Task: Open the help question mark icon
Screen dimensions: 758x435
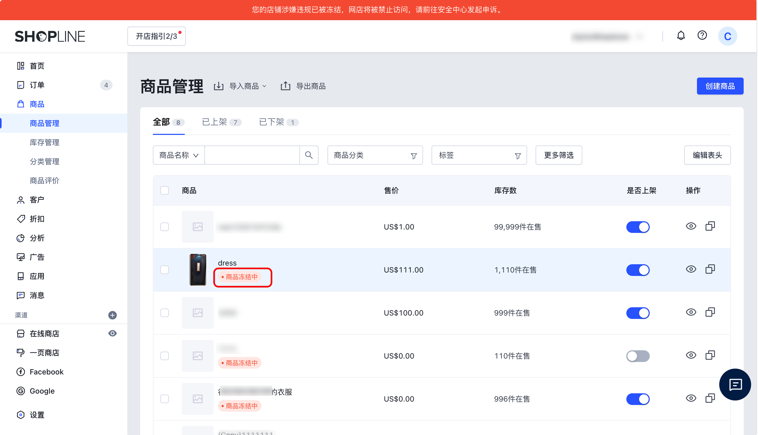Action: click(702, 36)
